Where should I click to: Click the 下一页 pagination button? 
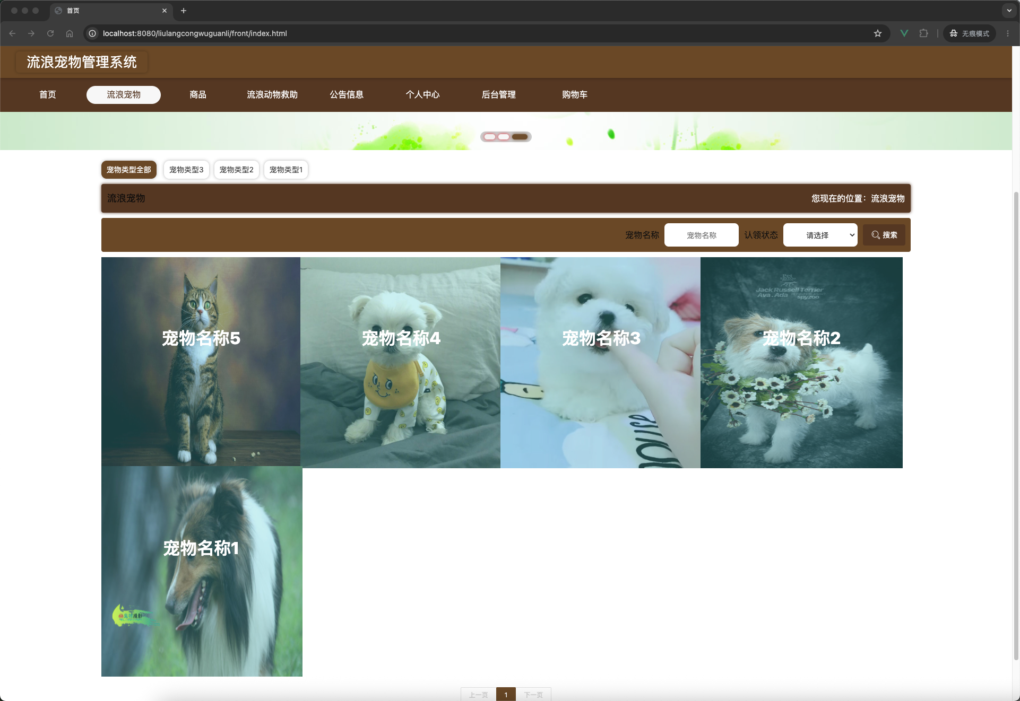tap(533, 695)
